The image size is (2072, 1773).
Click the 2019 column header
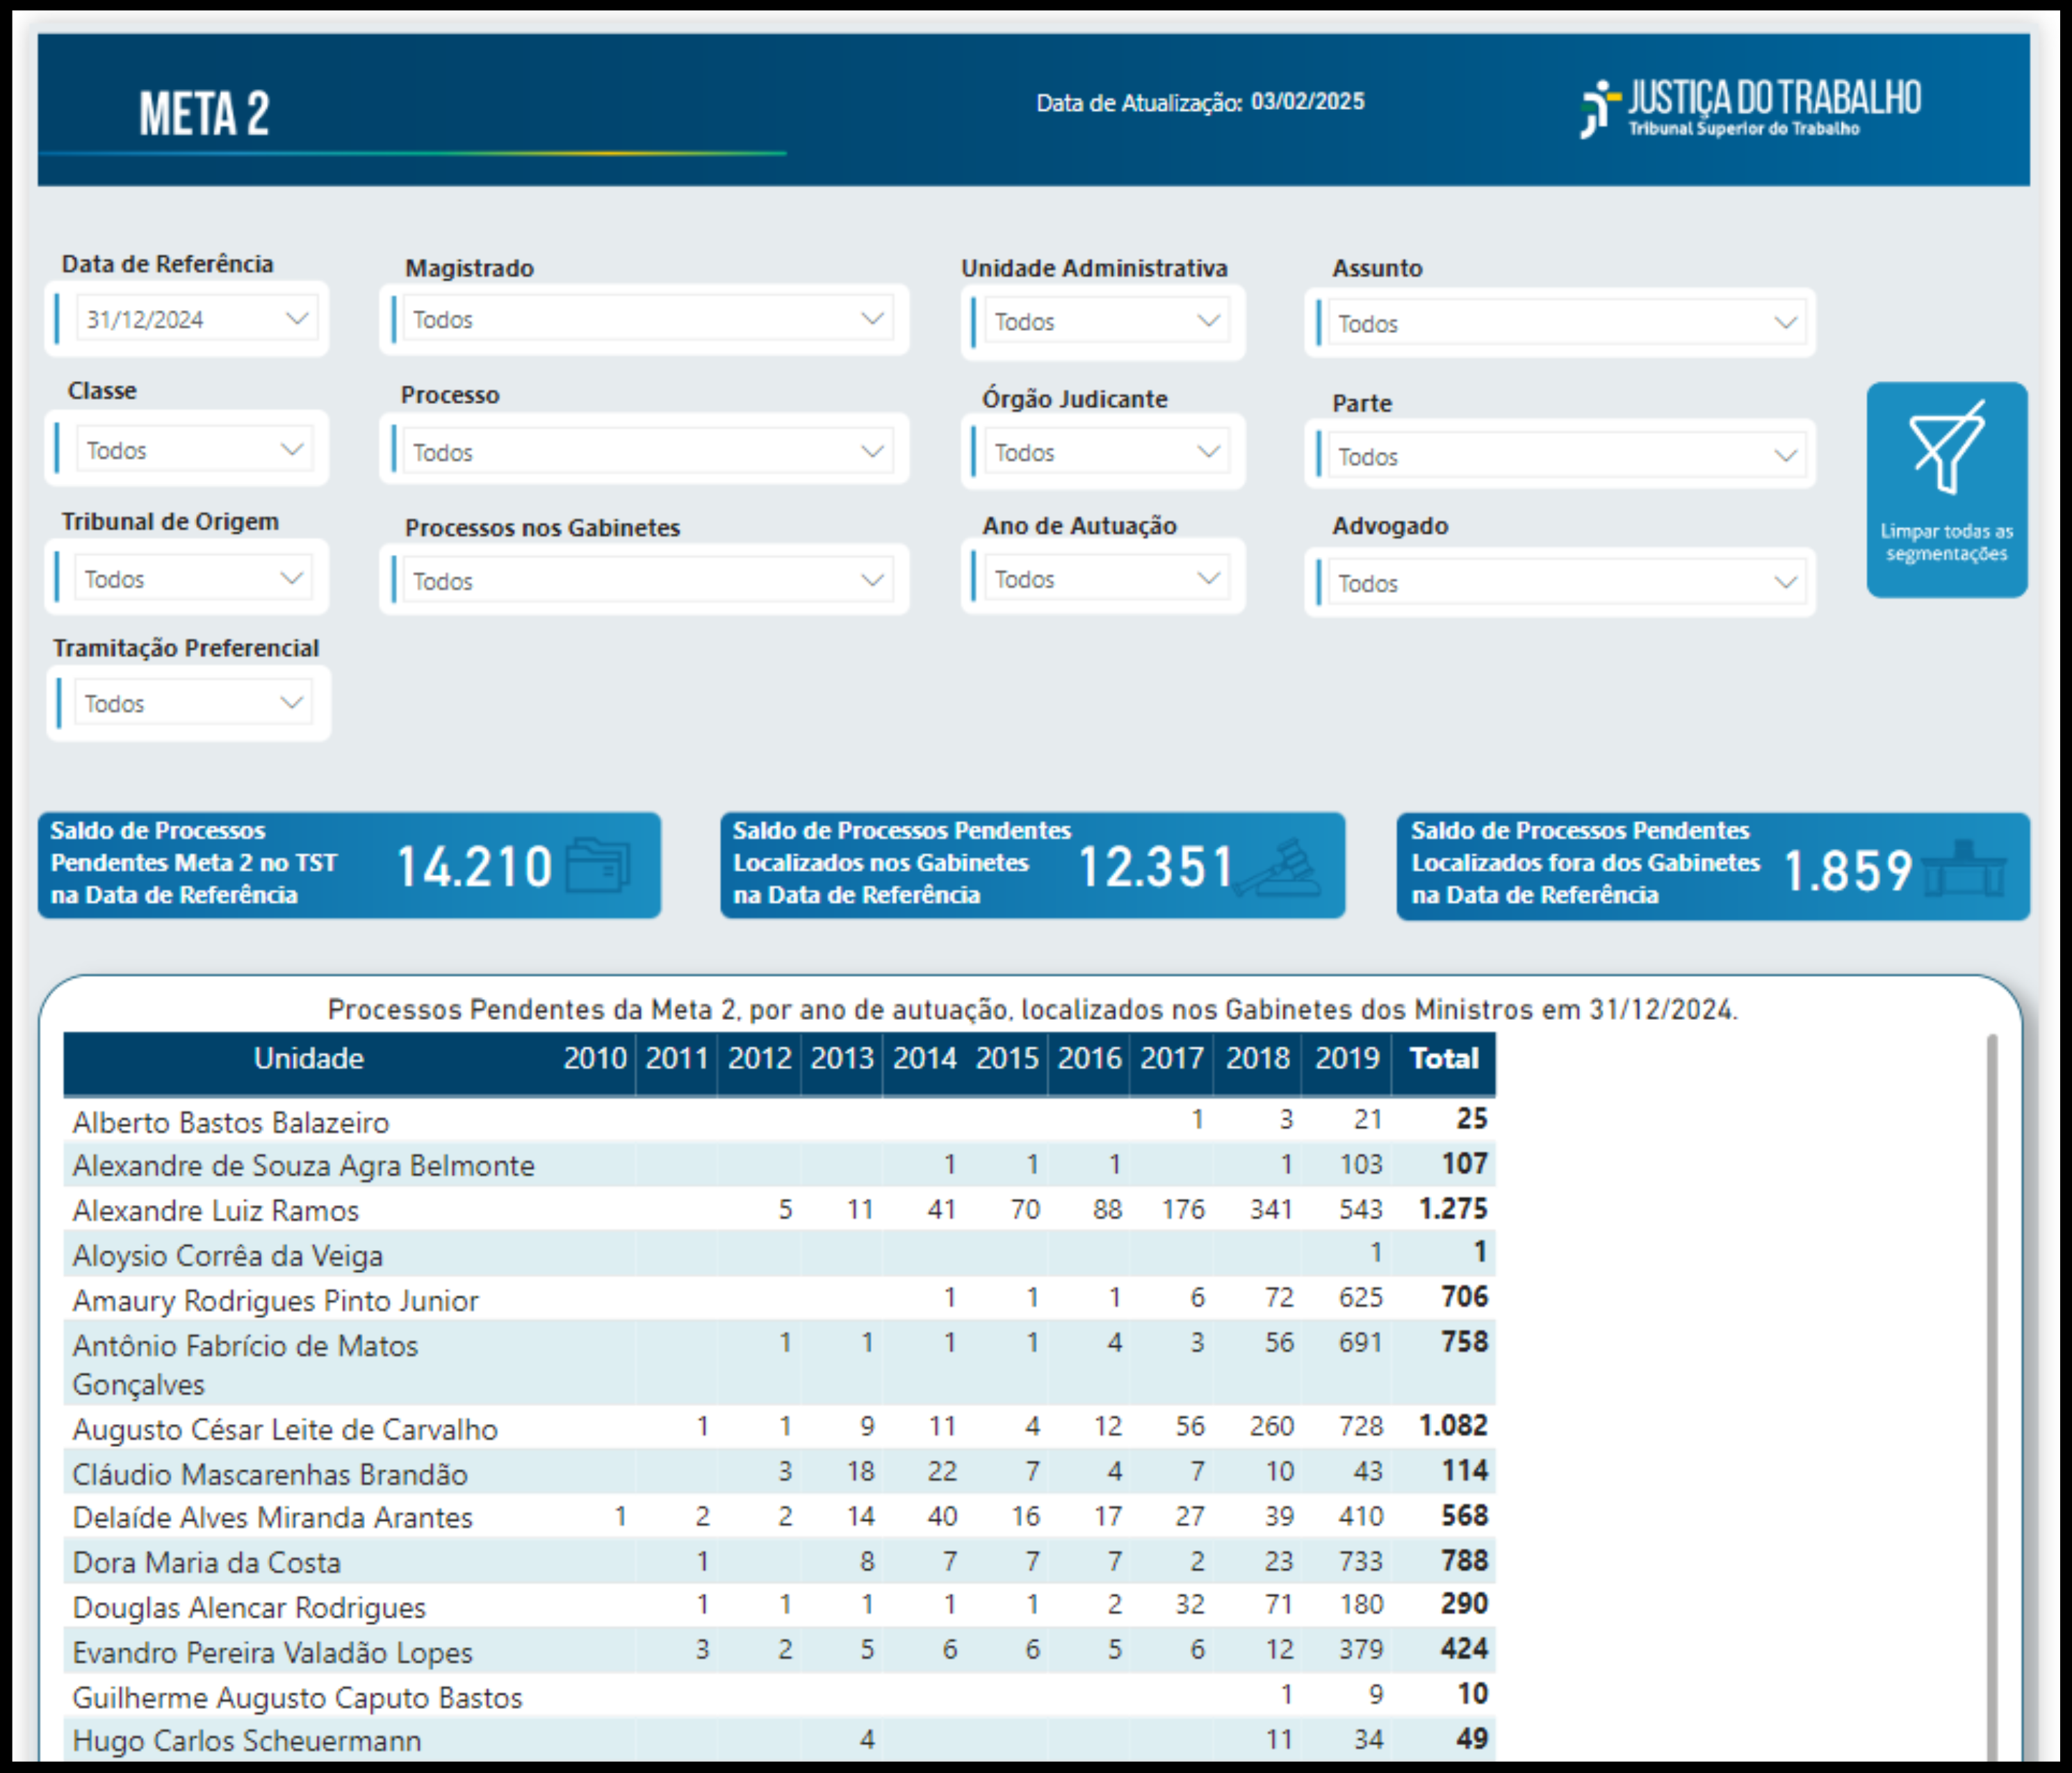(1347, 1059)
